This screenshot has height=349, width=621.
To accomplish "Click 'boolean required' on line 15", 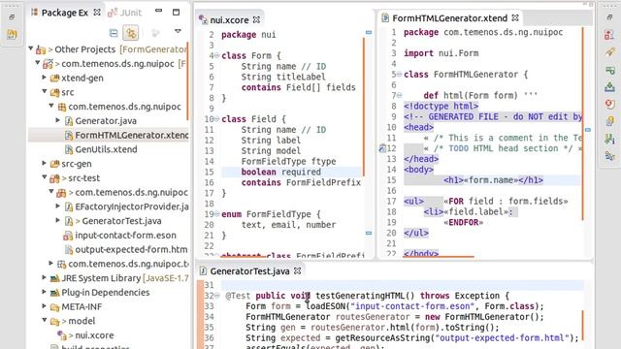I will tap(280, 173).
